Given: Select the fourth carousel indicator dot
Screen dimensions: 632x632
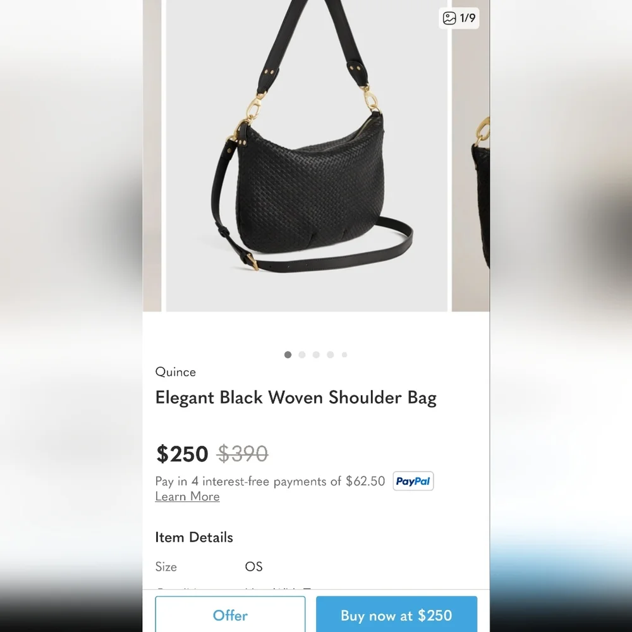Looking at the screenshot, I should pyautogui.click(x=331, y=355).
